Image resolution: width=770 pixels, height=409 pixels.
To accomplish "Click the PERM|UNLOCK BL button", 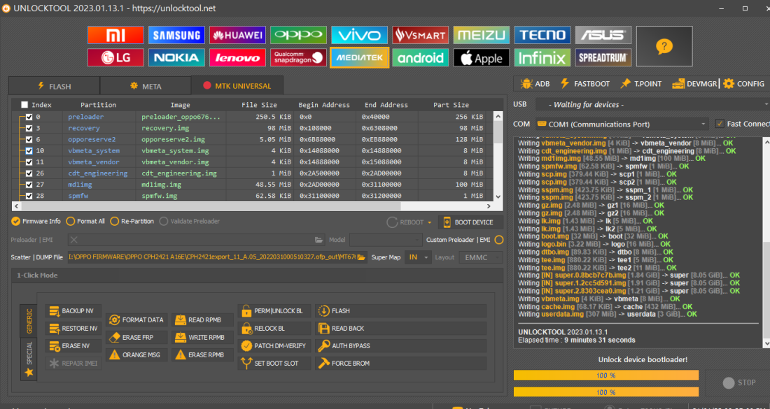I will coord(274,311).
